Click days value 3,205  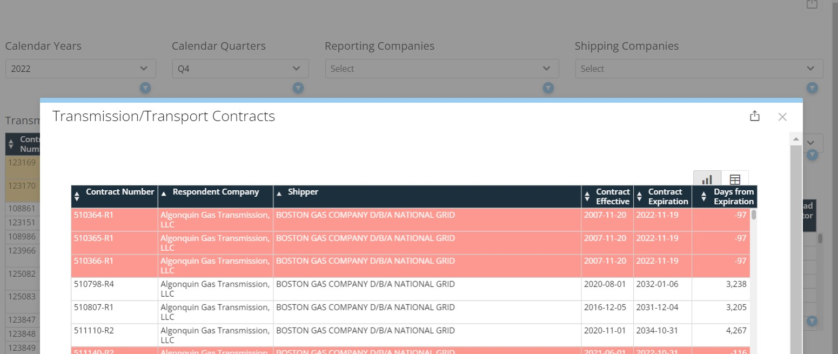point(736,308)
